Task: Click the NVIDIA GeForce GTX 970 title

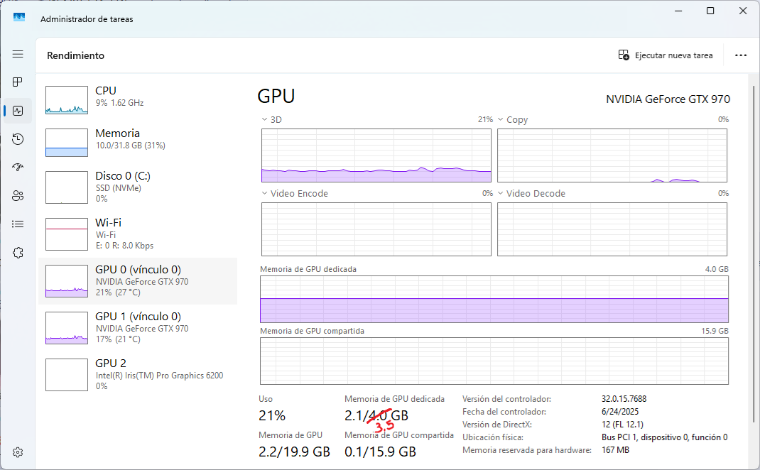Action: [668, 99]
